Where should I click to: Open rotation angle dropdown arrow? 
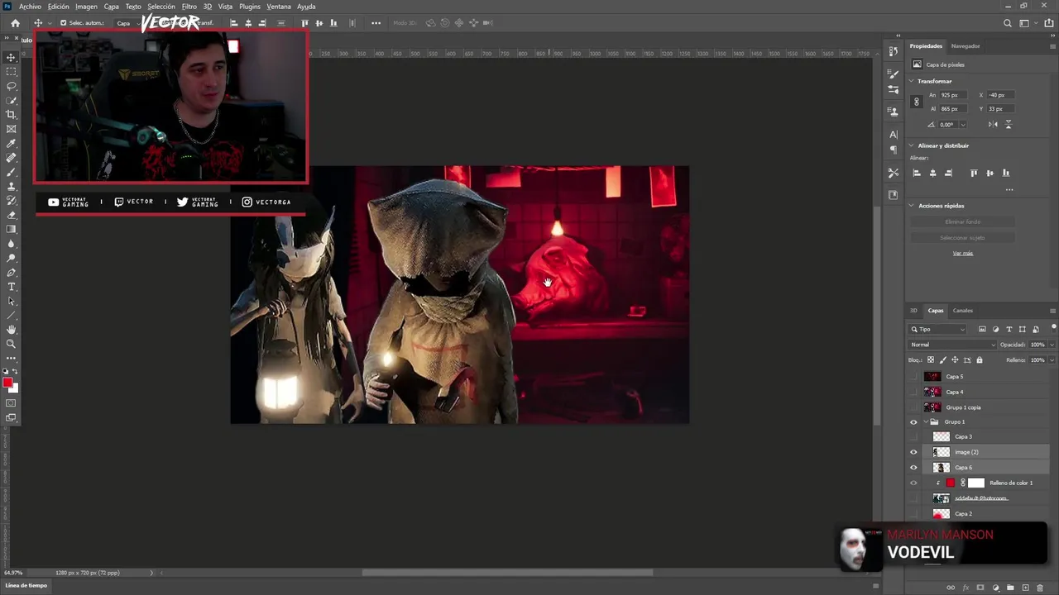tap(962, 125)
